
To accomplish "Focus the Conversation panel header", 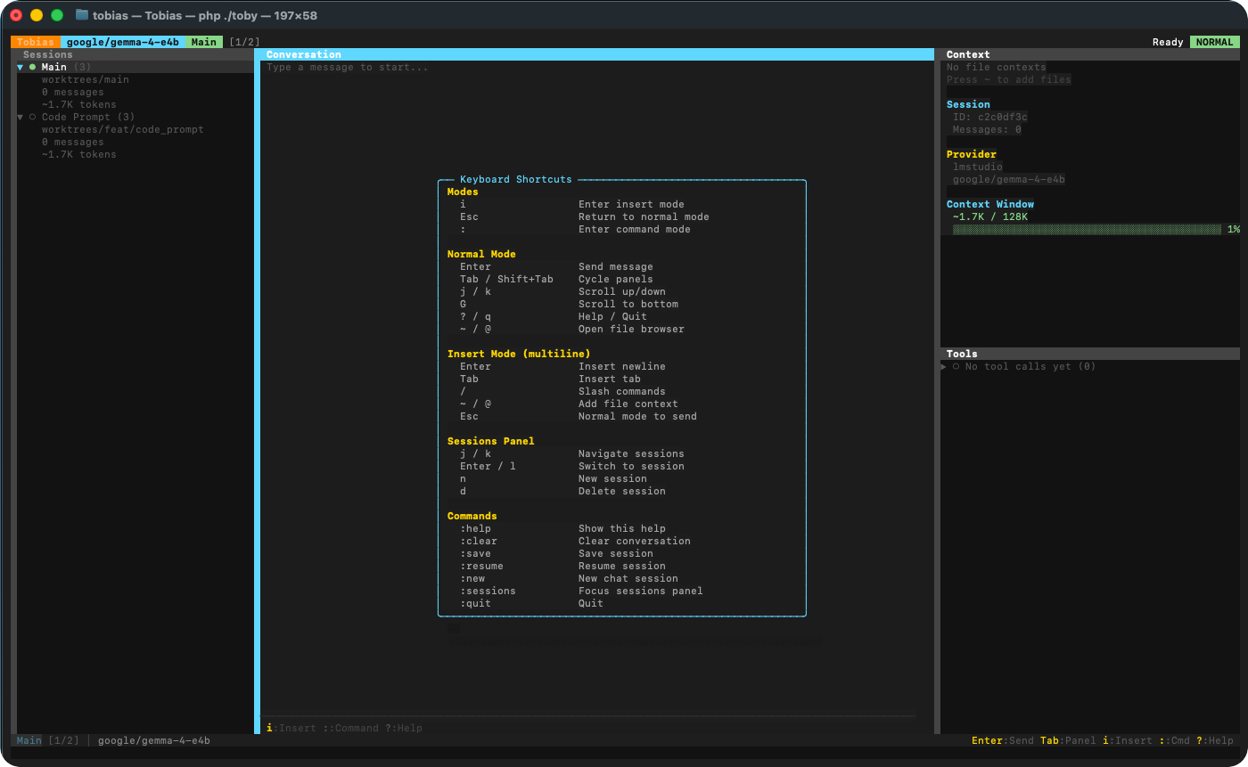I will click(x=596, y=54).
